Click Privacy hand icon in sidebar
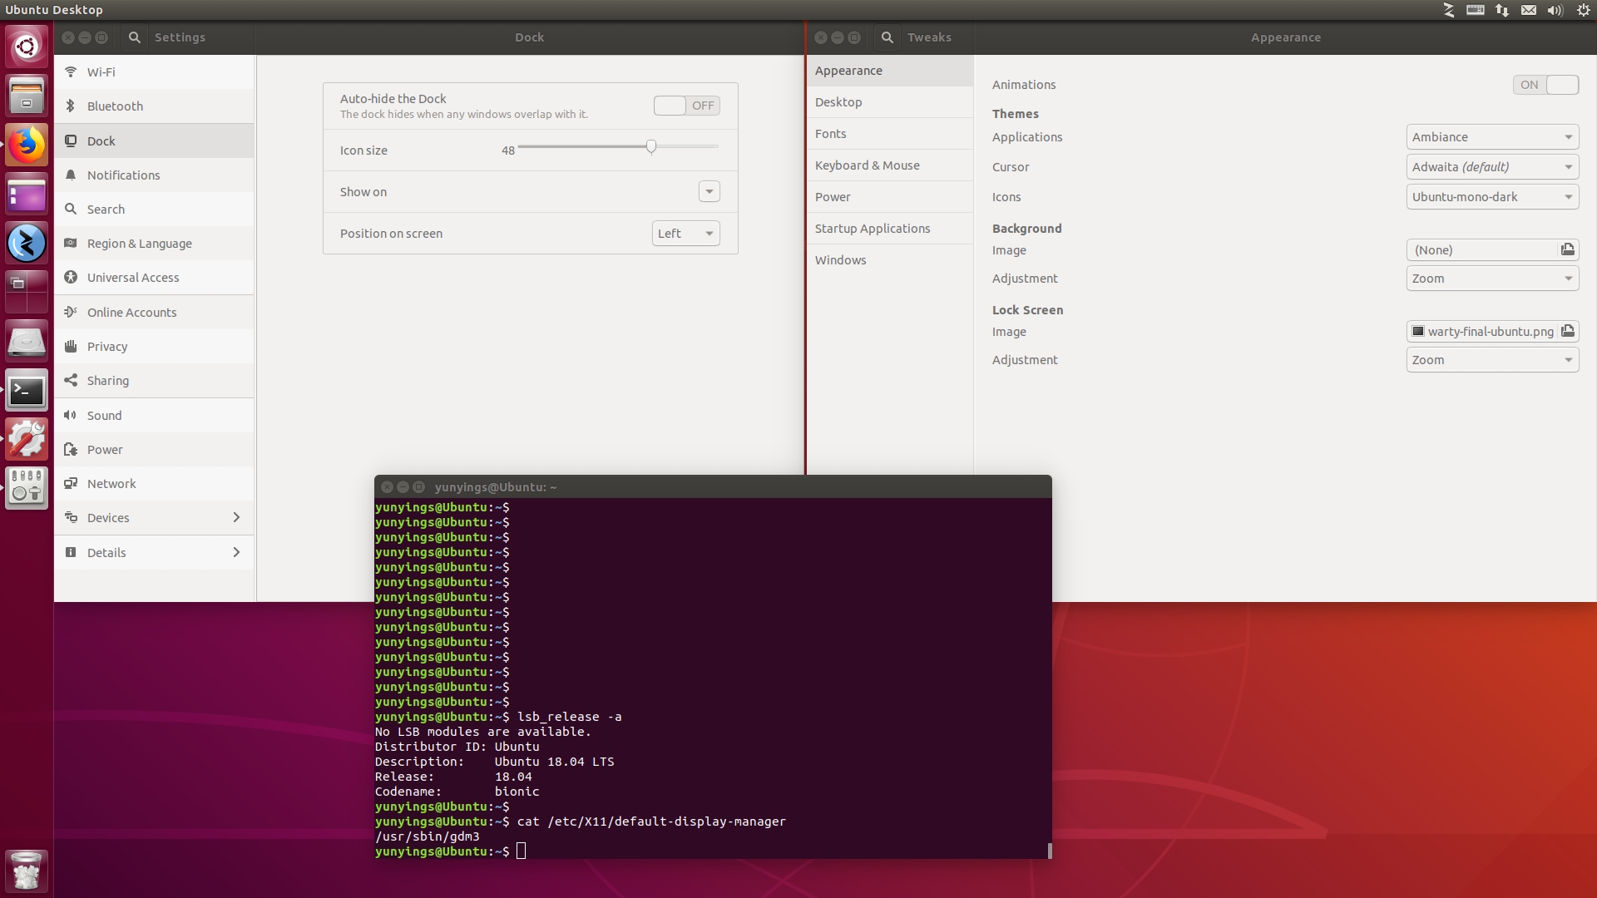This screenshot has height=898, width=1597. [71, 346]
